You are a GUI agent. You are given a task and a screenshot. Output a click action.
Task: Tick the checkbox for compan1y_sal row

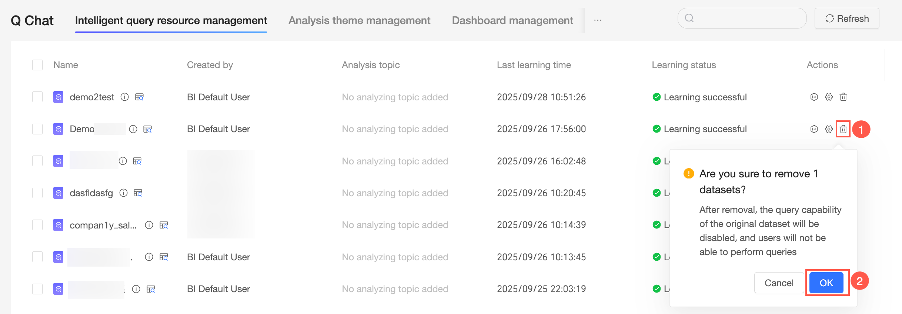pos(37,225)
